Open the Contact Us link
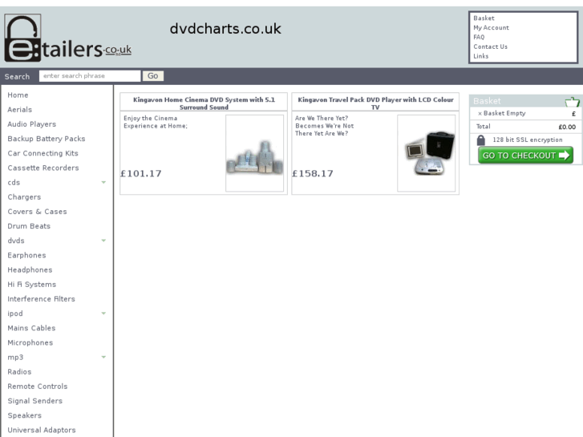The image size is (583, 437). click(x=491, y=47)
